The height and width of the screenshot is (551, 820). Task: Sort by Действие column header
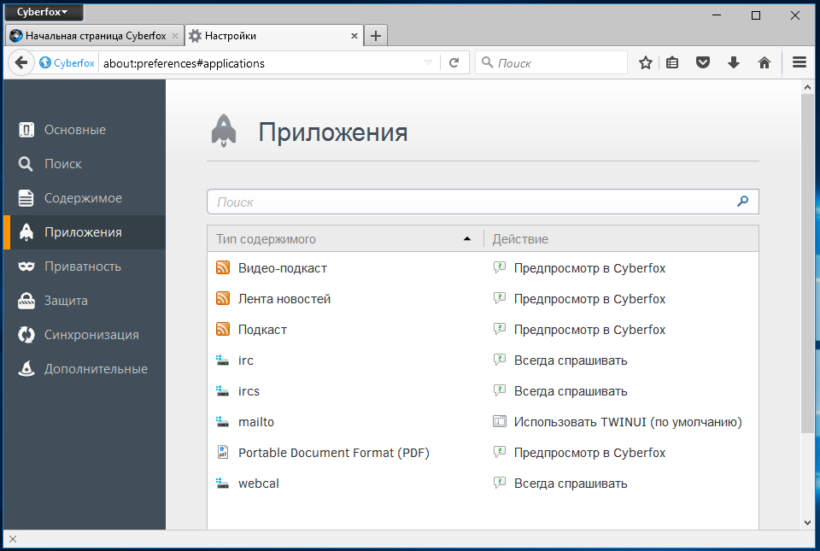(621, 239)
